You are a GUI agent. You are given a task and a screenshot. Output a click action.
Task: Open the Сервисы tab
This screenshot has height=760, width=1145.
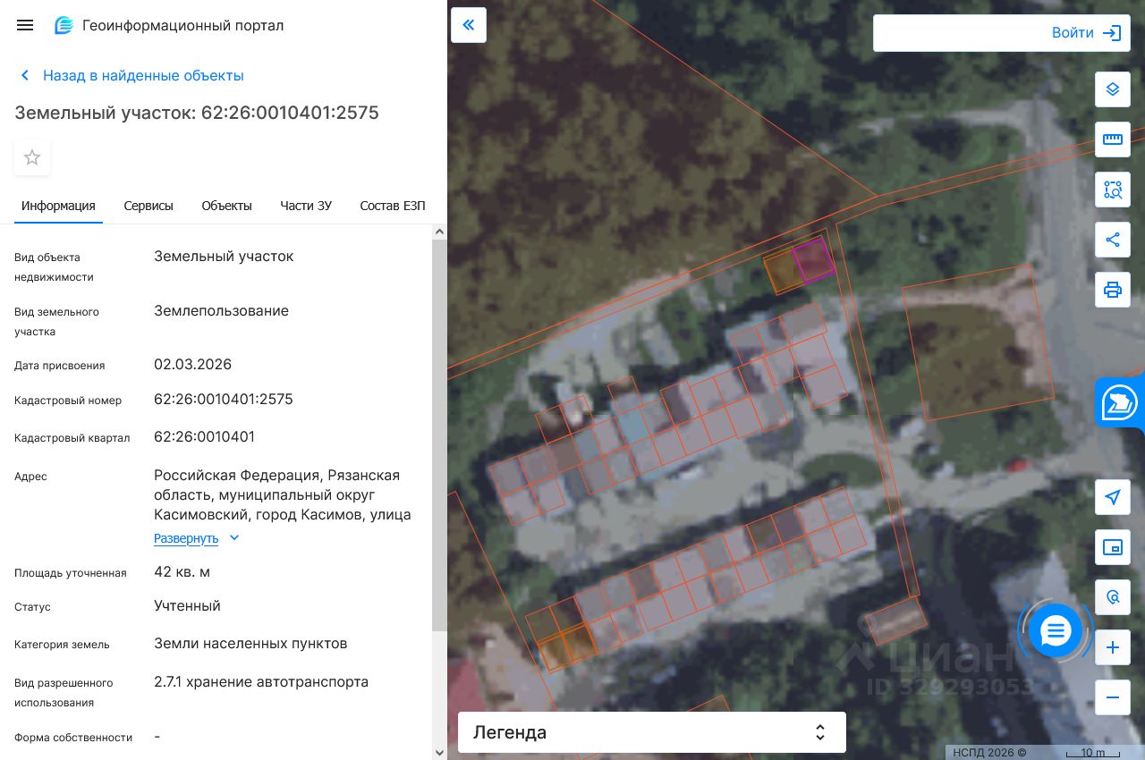148,206
